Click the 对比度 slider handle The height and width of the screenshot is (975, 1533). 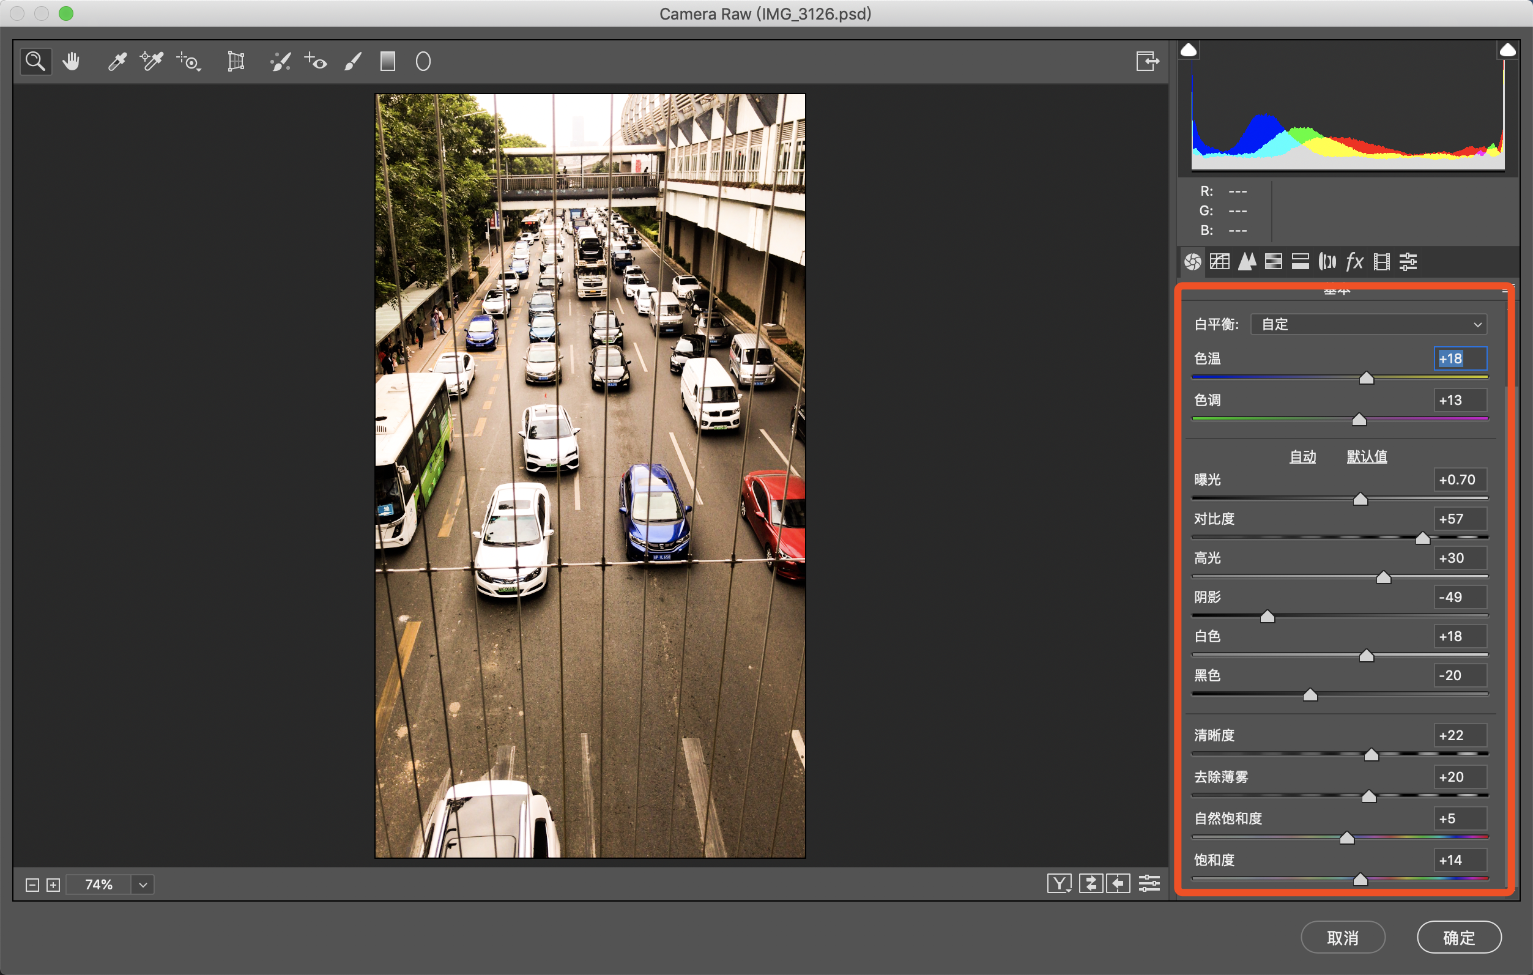click(1422, 538)
